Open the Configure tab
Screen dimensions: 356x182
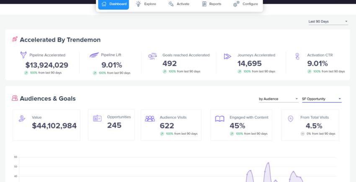click(x=245, y=4)
